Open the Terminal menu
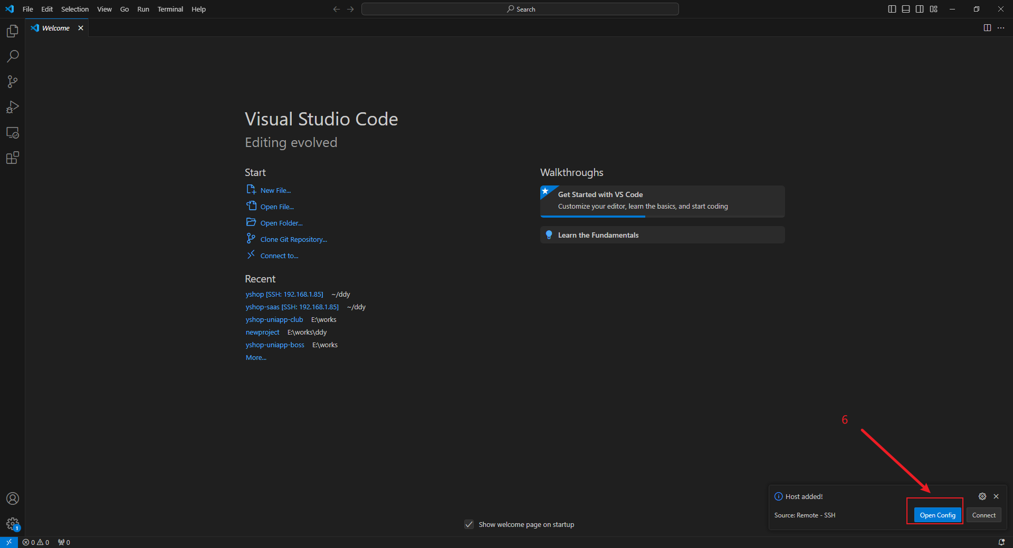The width and height of the screenshot is (1013, 548). (170, 9)
